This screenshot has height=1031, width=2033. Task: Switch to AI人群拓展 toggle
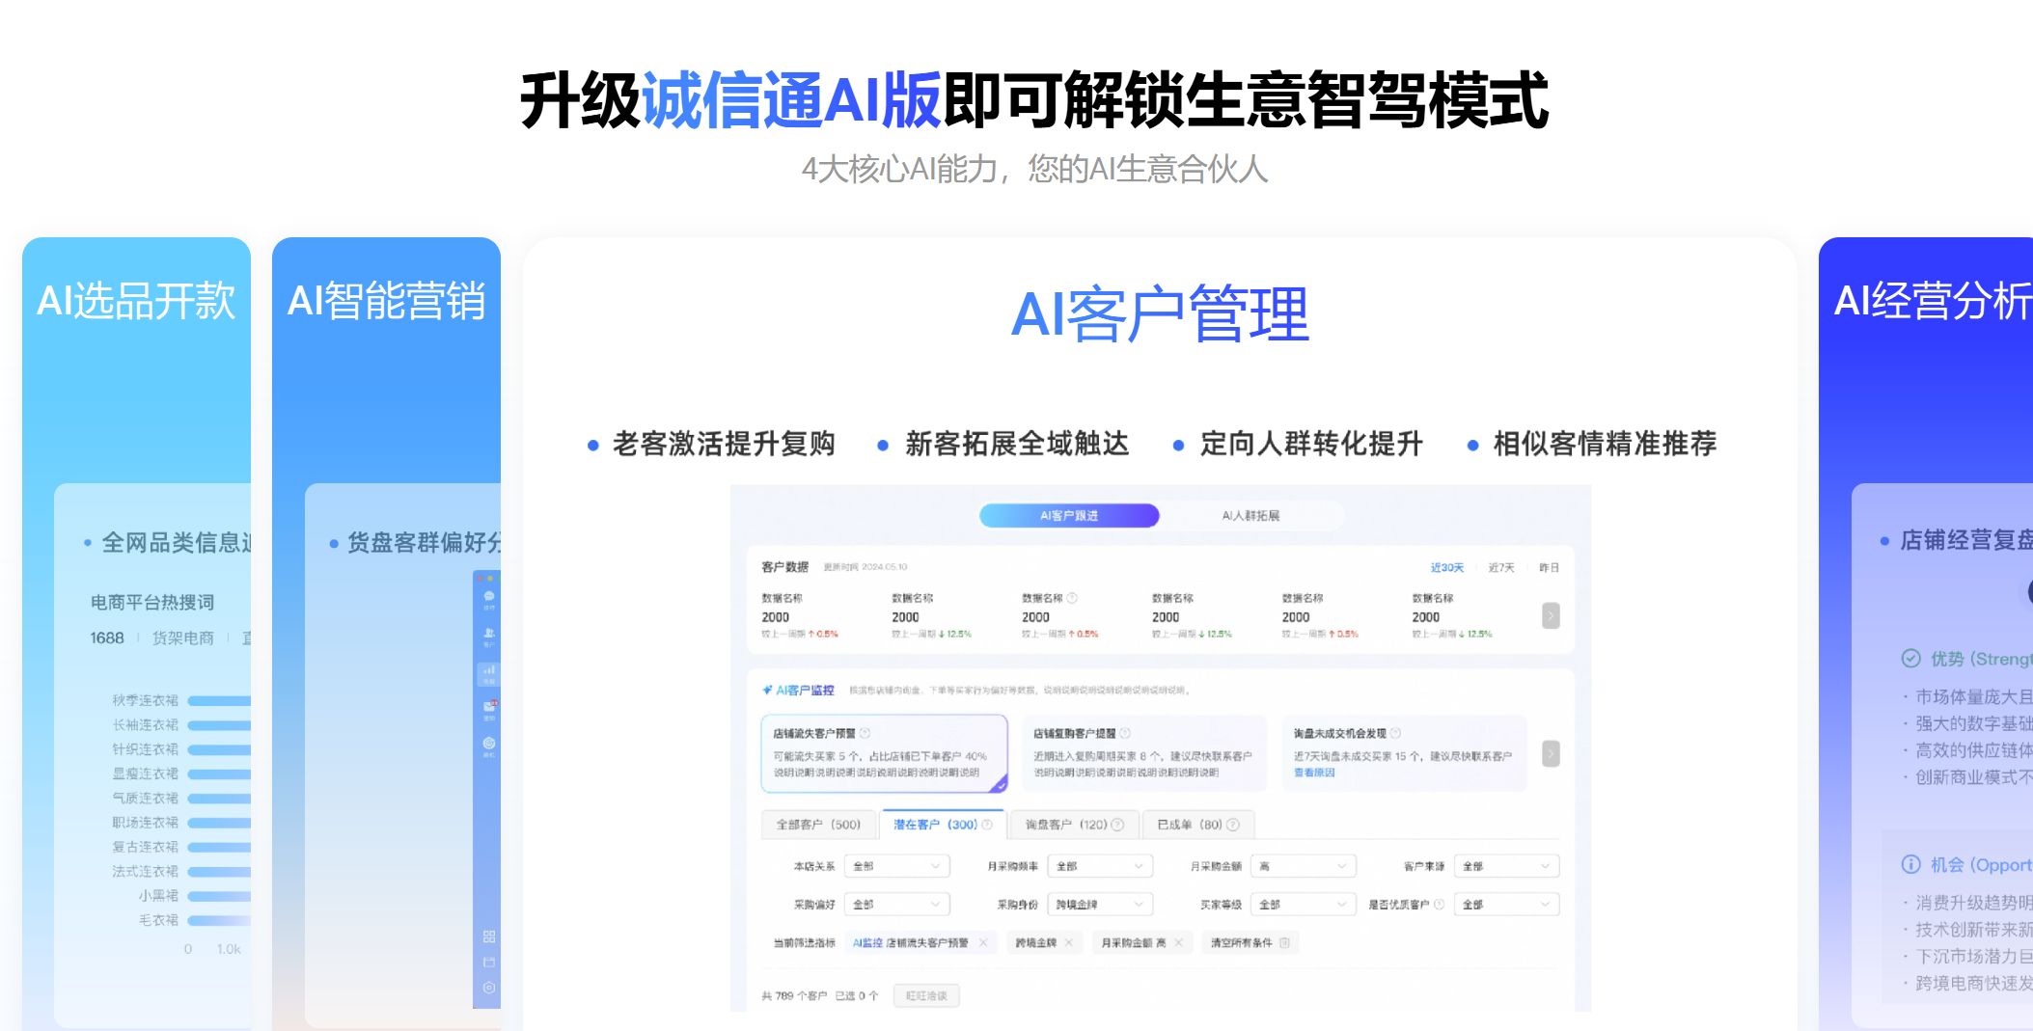coord(1250,516)
